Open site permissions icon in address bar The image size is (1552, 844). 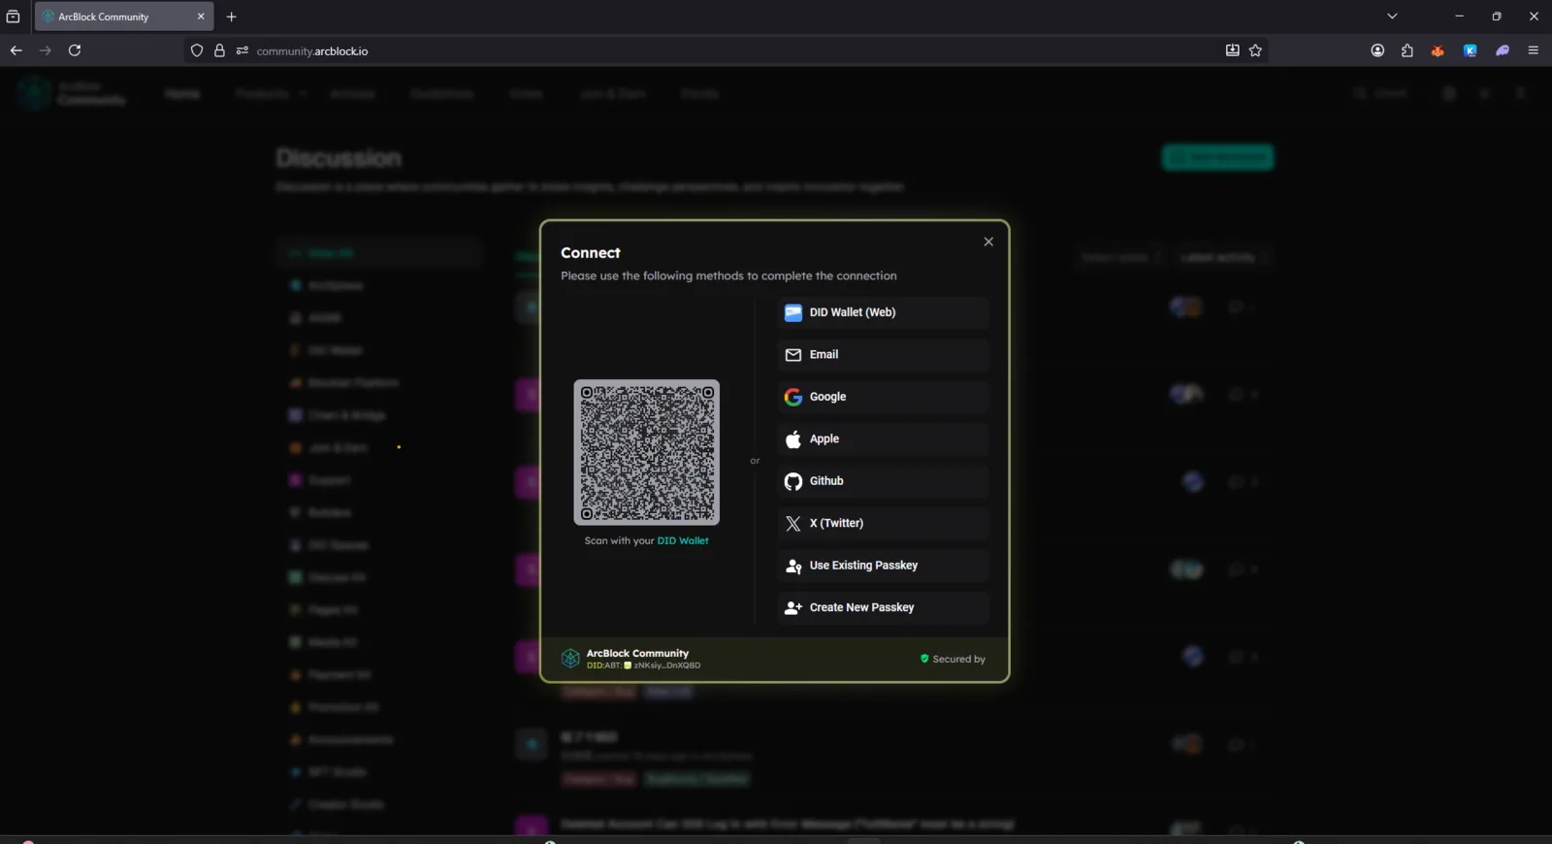tap(242, 50)
